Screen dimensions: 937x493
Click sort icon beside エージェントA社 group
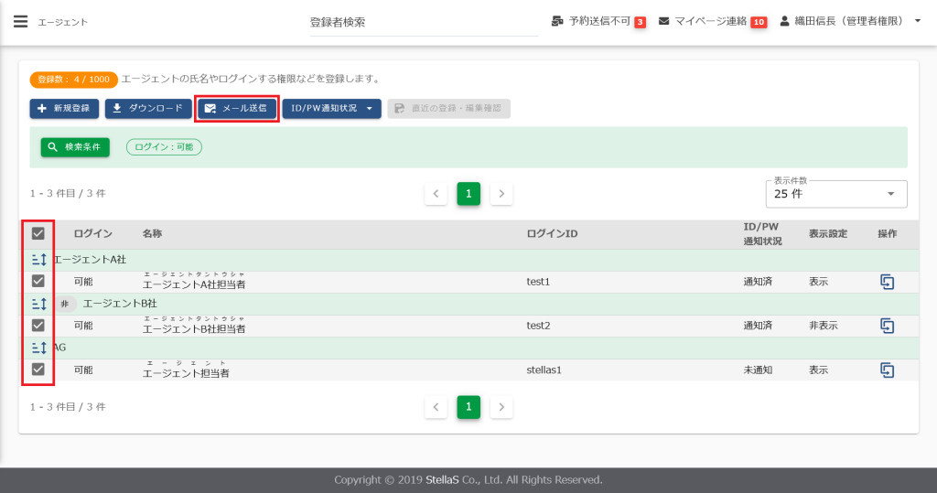(38, 260)
